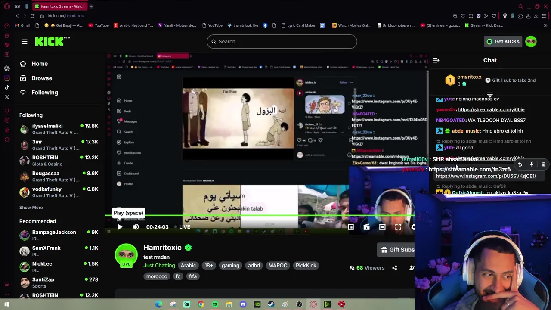Clip the stream with the clapperboard icon
This screenshot has height=310, width=551.
click(x=366, y=227)
